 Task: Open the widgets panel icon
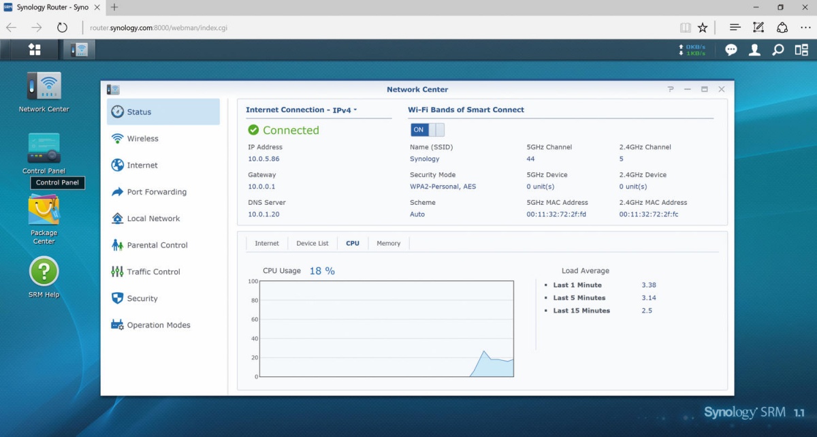(801, 50)
